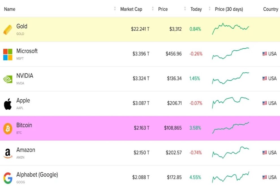Select Apple price $206.71
This screenshot has height=186, width=280.
click(174, 103)
